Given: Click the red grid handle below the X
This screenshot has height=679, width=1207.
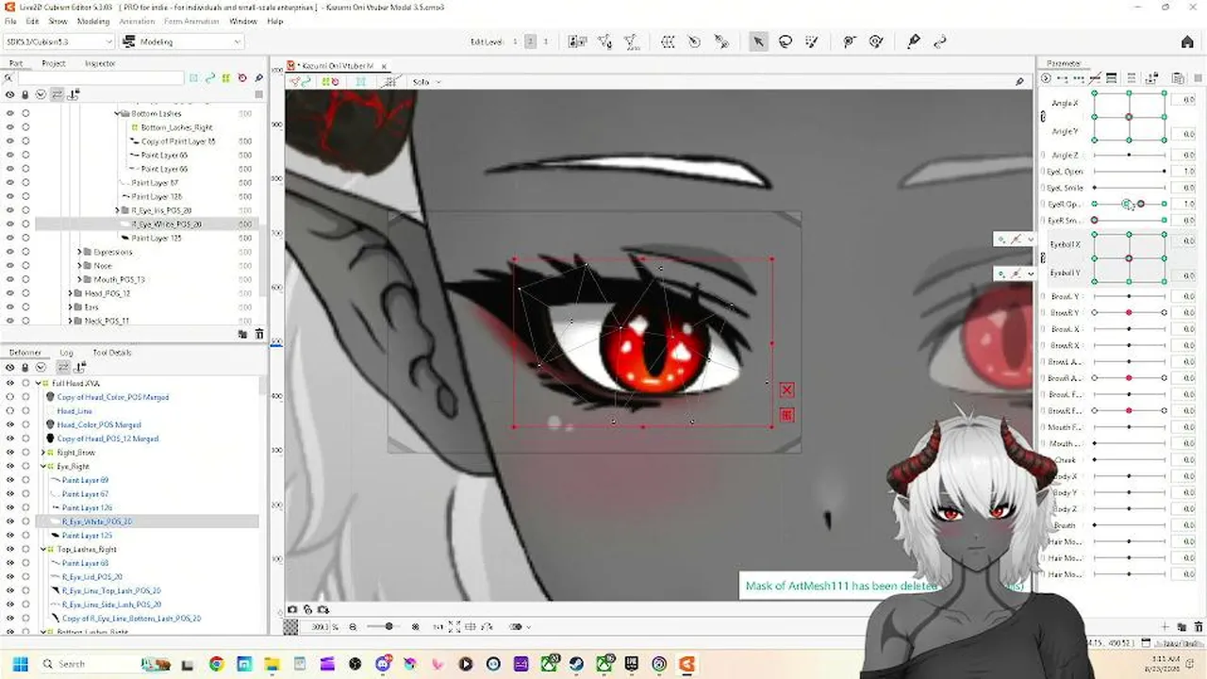Looking at the screenshot, I should (786, 414).
